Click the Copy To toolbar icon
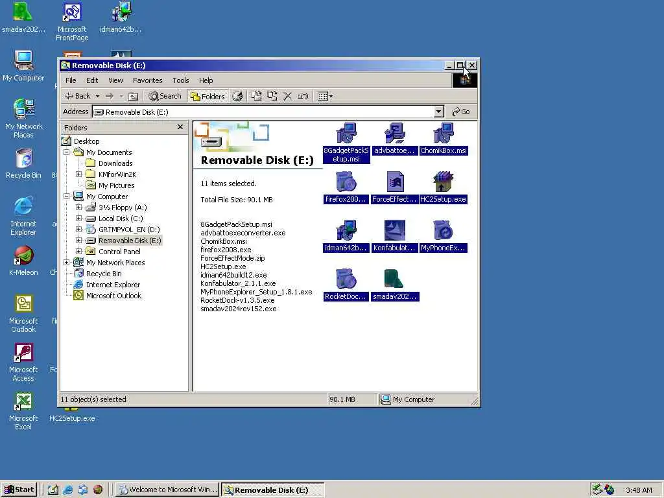664x498 pixels. point(272,96)
